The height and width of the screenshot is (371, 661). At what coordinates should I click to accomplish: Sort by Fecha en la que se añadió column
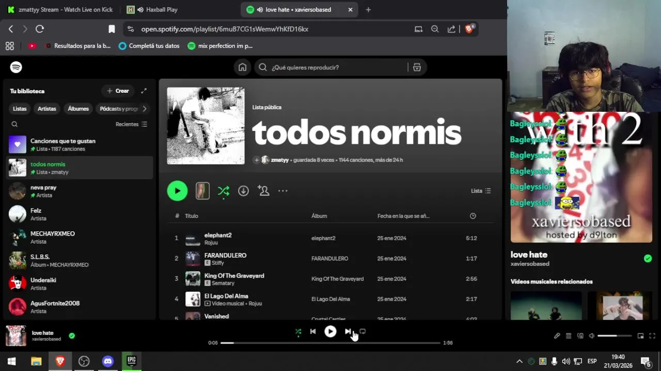click(x=403, y=216)
